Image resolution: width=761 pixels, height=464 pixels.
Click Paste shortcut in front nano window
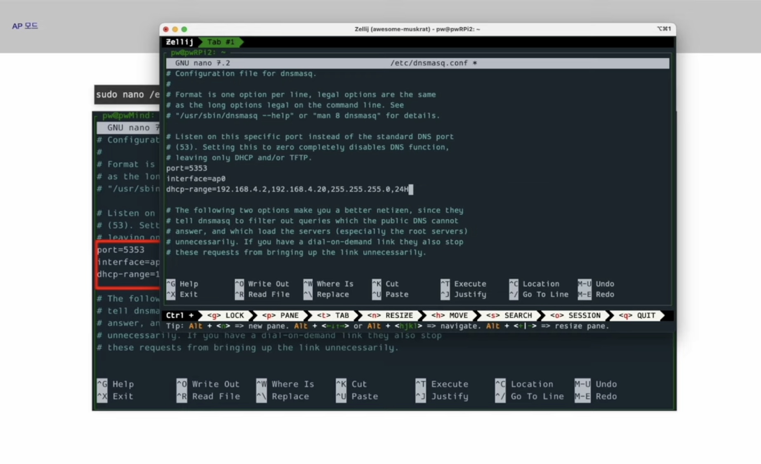pyautogui.click(x=390, y=294)
